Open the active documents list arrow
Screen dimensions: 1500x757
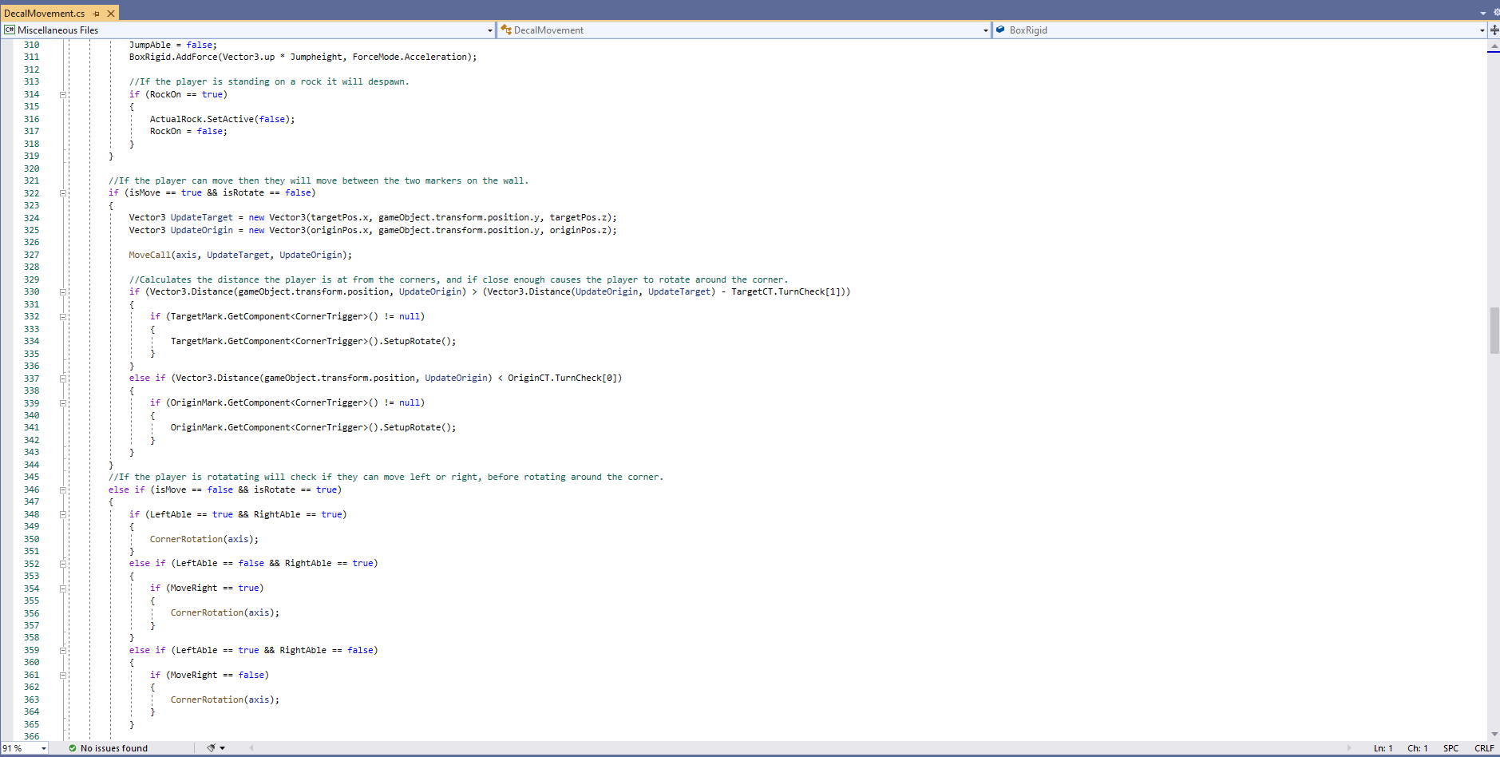pyautogui.click(x=1483, y=13)
